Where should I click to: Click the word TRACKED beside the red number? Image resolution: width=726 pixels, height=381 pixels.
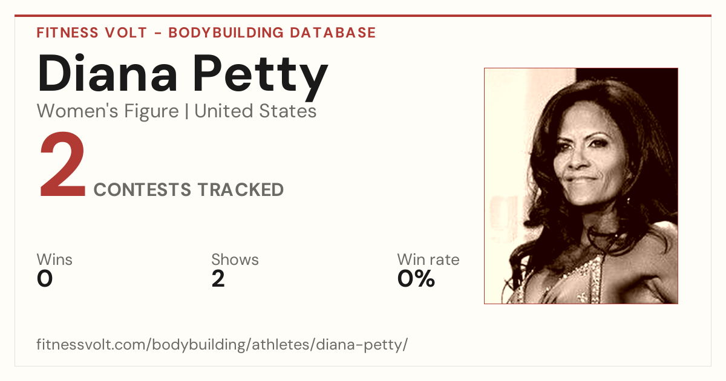coord(241,190)
